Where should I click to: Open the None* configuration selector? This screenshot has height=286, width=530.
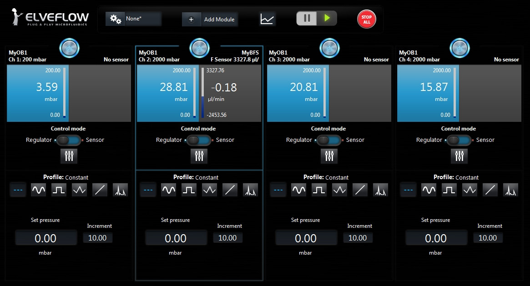(x=134, y=19)
